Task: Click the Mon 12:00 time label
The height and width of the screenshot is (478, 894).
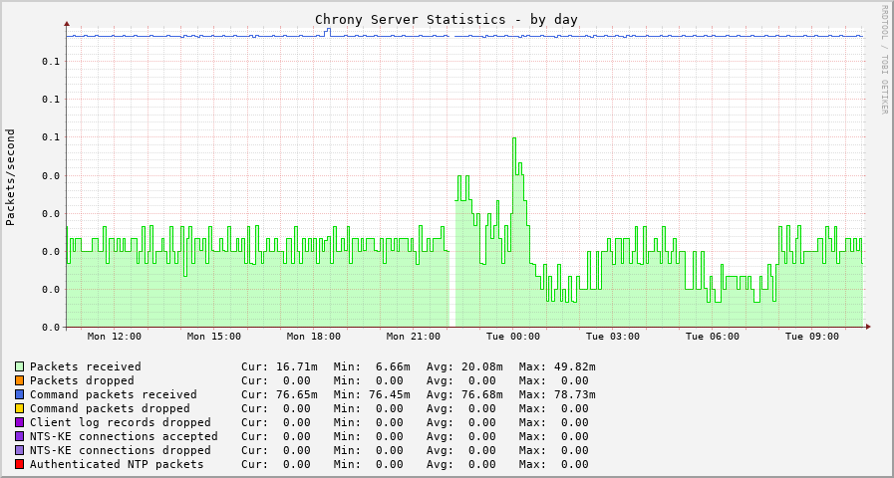Action: coord(114,337)
